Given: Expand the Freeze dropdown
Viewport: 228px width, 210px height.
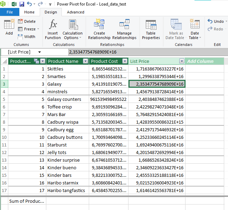Looking at the screenshot, I should [x=38, y=29].
